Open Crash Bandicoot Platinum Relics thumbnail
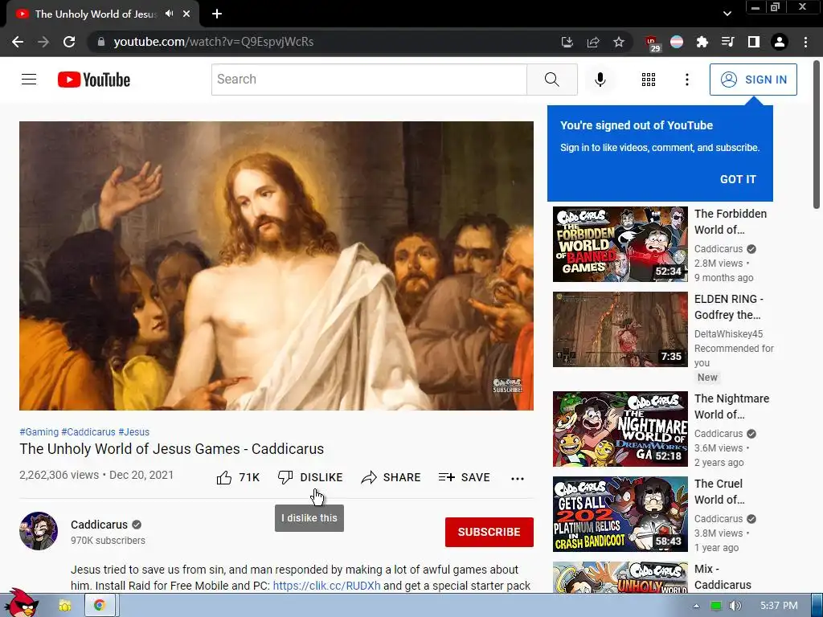 (x=620, y=514)
